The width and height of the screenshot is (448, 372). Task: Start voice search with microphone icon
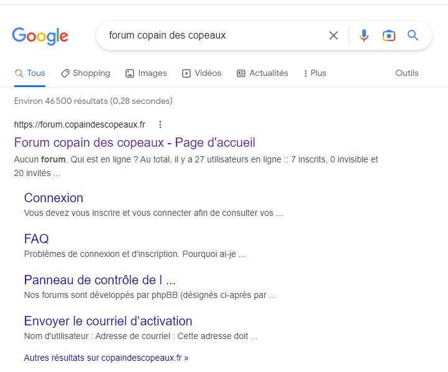click(364, 35)
